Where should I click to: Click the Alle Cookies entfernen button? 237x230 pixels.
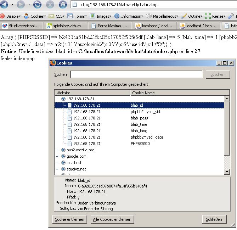click(112, 219)
